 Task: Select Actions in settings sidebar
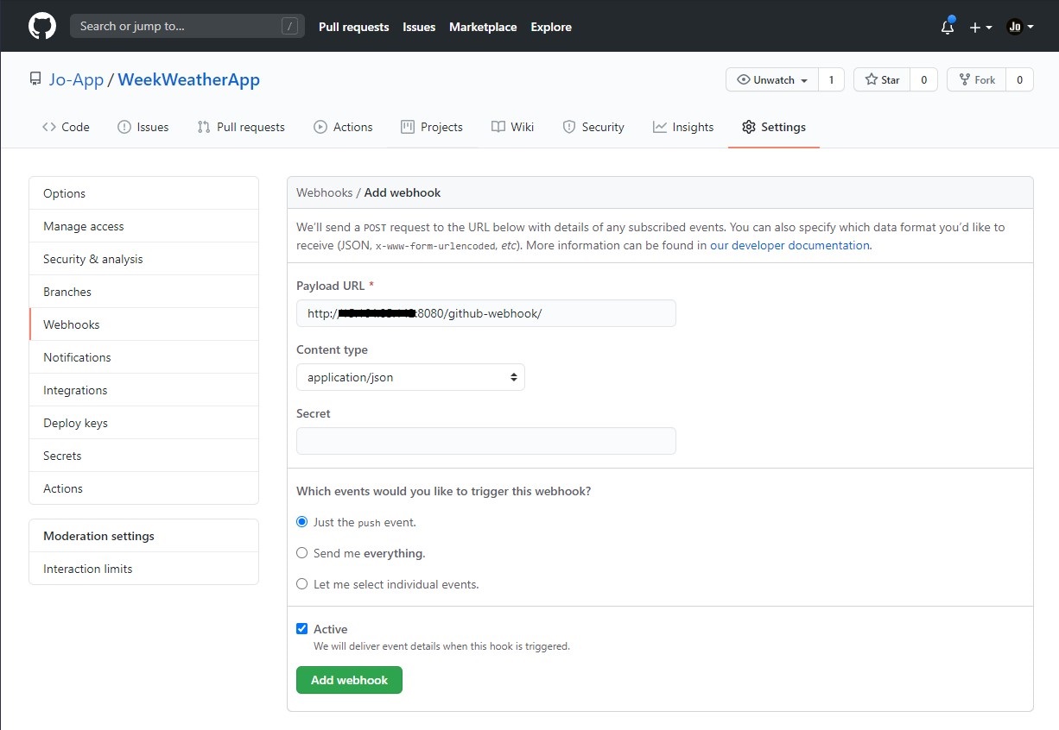pos(143,488)
